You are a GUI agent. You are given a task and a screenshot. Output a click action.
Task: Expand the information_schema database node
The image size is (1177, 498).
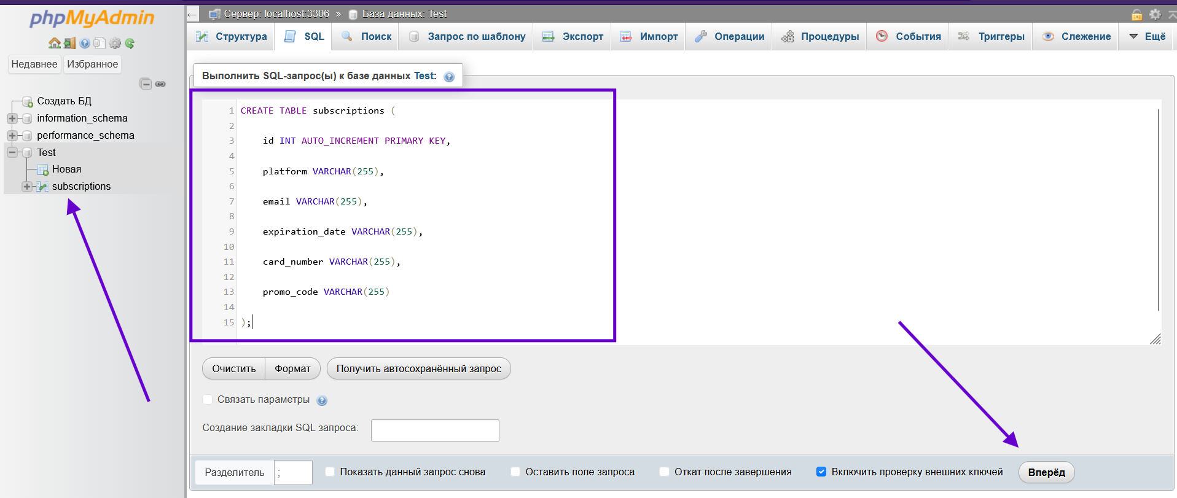click(x=12, y=118)
